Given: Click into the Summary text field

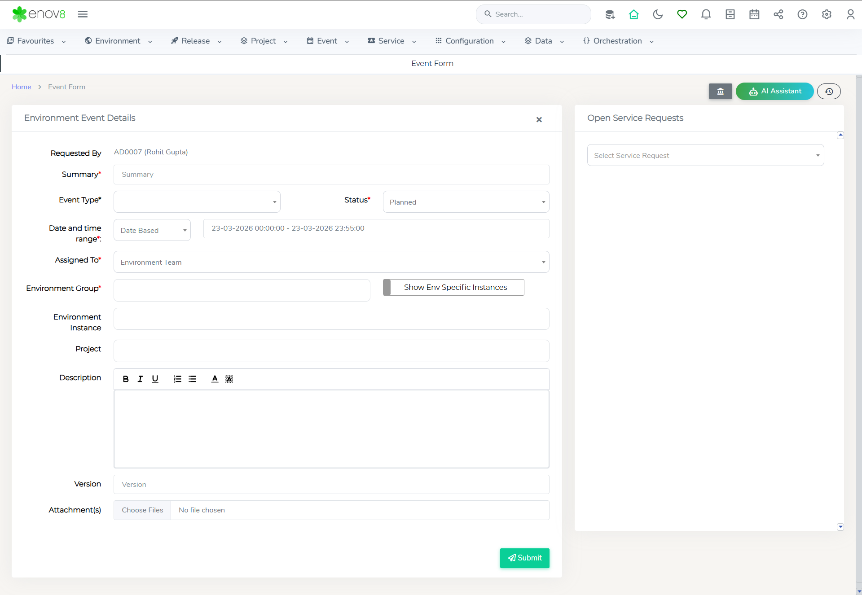Looking at the screenshot, I should point(331,175).
